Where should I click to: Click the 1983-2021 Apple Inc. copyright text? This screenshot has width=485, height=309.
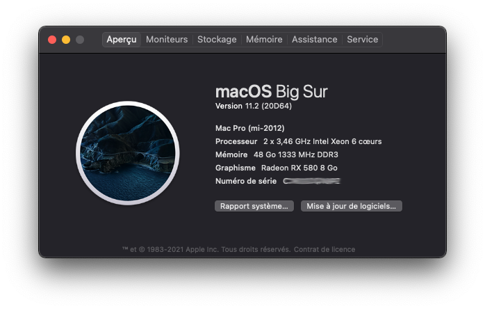[x=206, y=249]
